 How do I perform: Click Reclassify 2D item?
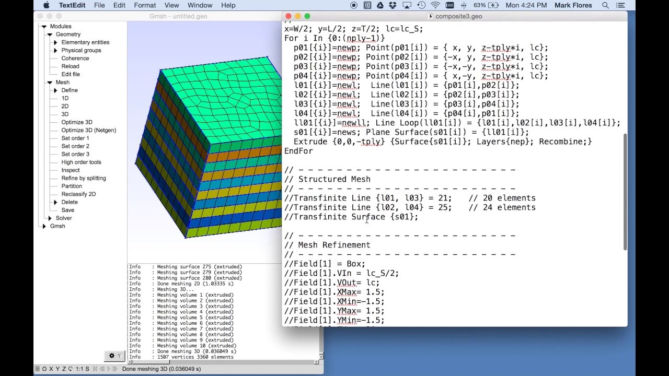[78, 194]
